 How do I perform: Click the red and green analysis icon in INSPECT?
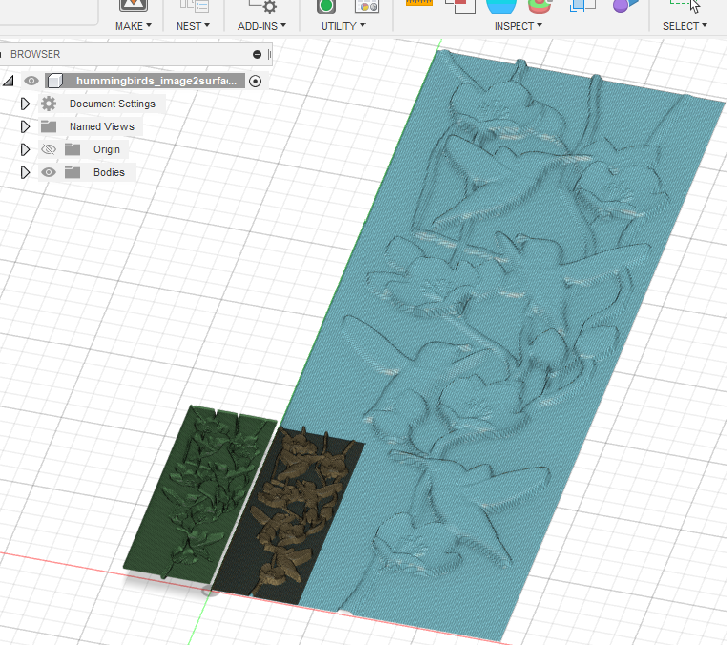point(540,6)
